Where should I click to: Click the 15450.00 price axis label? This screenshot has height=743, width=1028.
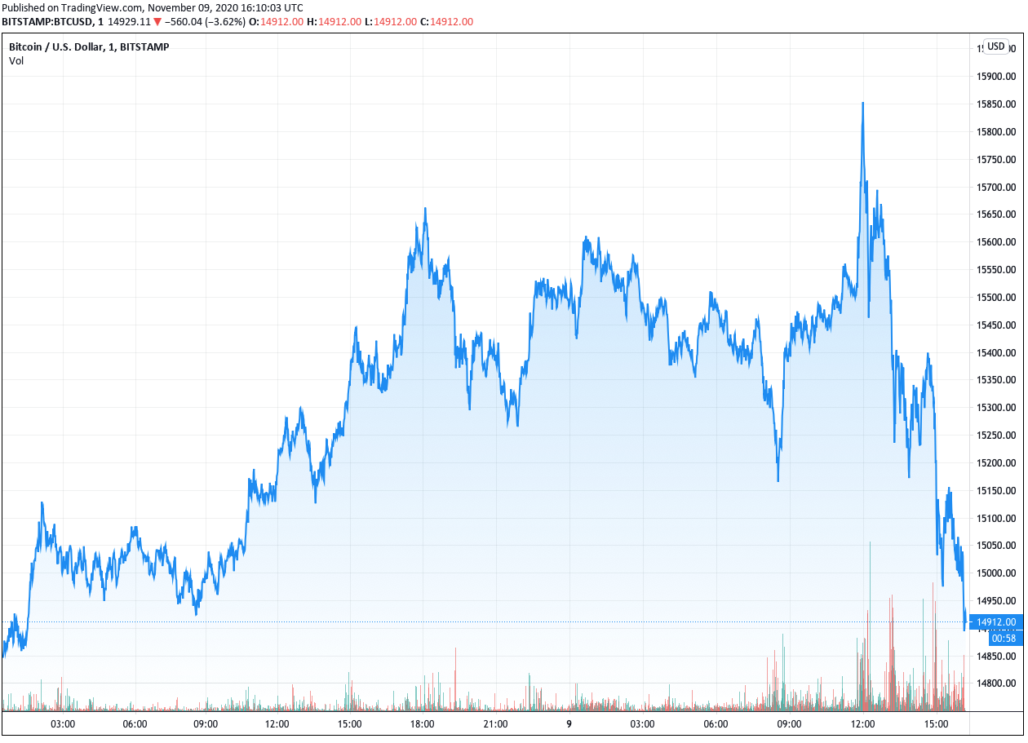996,325
